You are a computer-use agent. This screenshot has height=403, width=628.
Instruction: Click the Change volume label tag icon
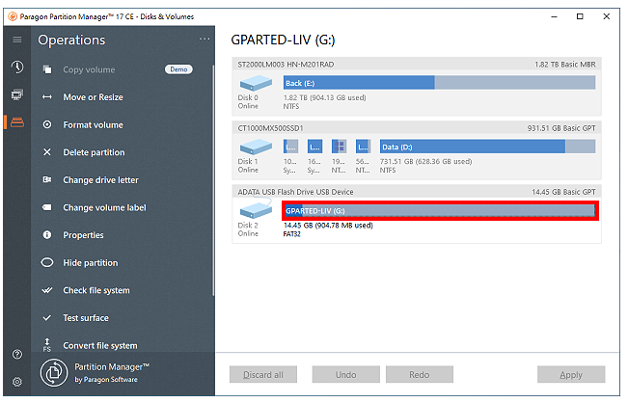coord(47,207)
